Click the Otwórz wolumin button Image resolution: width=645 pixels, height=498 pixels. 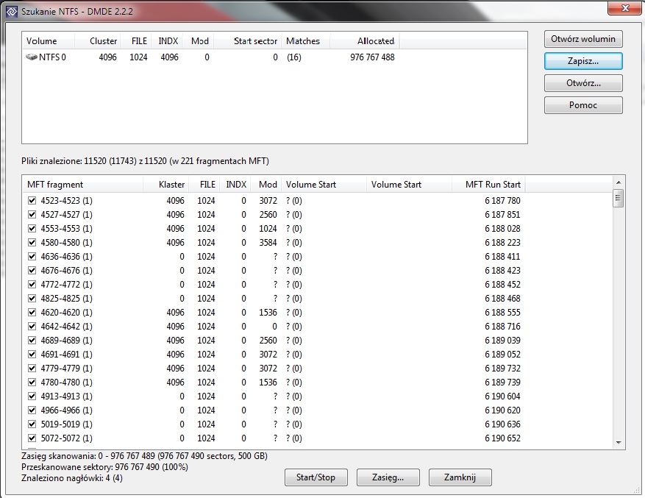(583, 39)
